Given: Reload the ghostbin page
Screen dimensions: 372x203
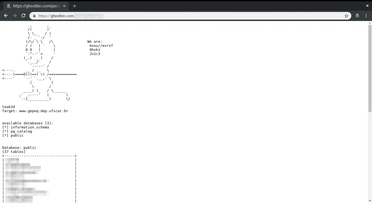Looking at the screenshot, I should pyautogui.click(x=23, y=16).
